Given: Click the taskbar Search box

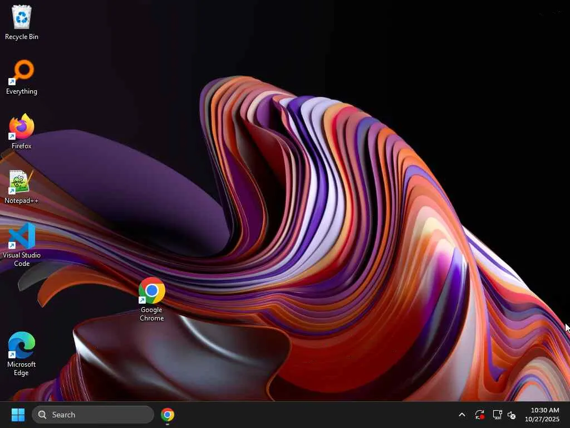Looking at the screenshot, I should [93, 415].
